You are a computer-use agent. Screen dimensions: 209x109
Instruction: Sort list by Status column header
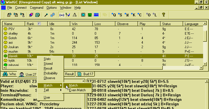[x=171, y=24]
